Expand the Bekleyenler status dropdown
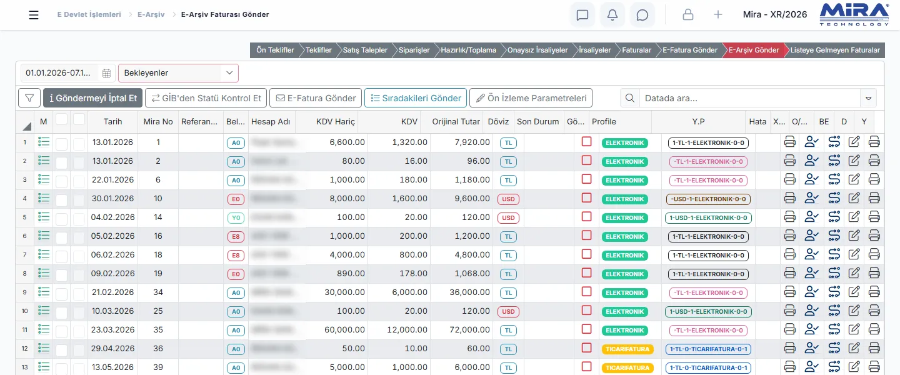Viewport: 900px width, 375px height. pyautogui.click(x=178, y=73)
